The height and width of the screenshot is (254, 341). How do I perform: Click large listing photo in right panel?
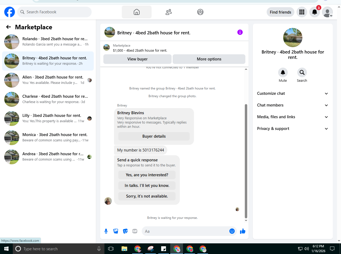pyautogui.click(x=293, y=38)
